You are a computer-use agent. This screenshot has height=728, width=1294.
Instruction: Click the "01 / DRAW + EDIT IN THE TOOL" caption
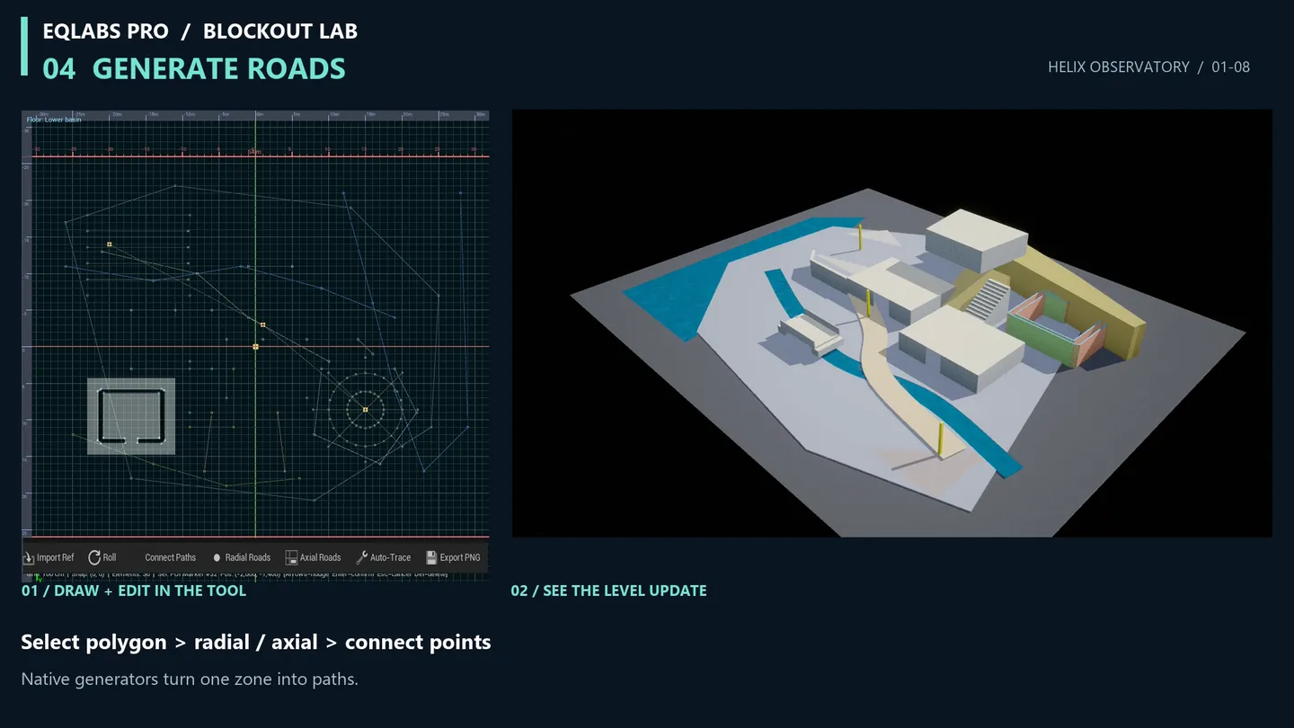click(134, 590)
